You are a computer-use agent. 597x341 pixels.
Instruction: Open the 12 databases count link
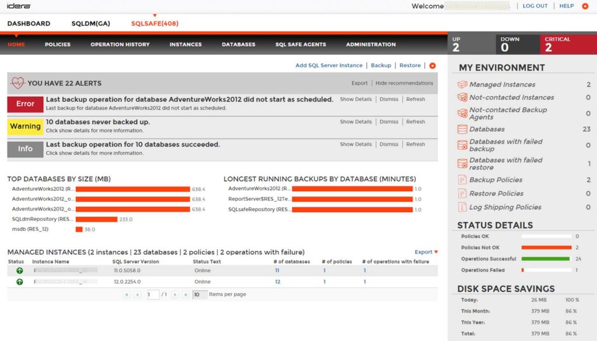pos(278,282)
